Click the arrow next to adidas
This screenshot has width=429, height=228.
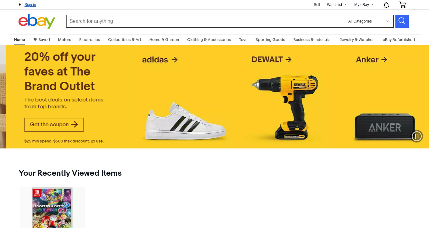(x=175, y=60)
